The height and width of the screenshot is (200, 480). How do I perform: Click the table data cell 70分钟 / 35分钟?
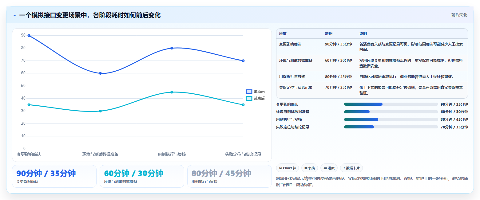pos(338,88)
